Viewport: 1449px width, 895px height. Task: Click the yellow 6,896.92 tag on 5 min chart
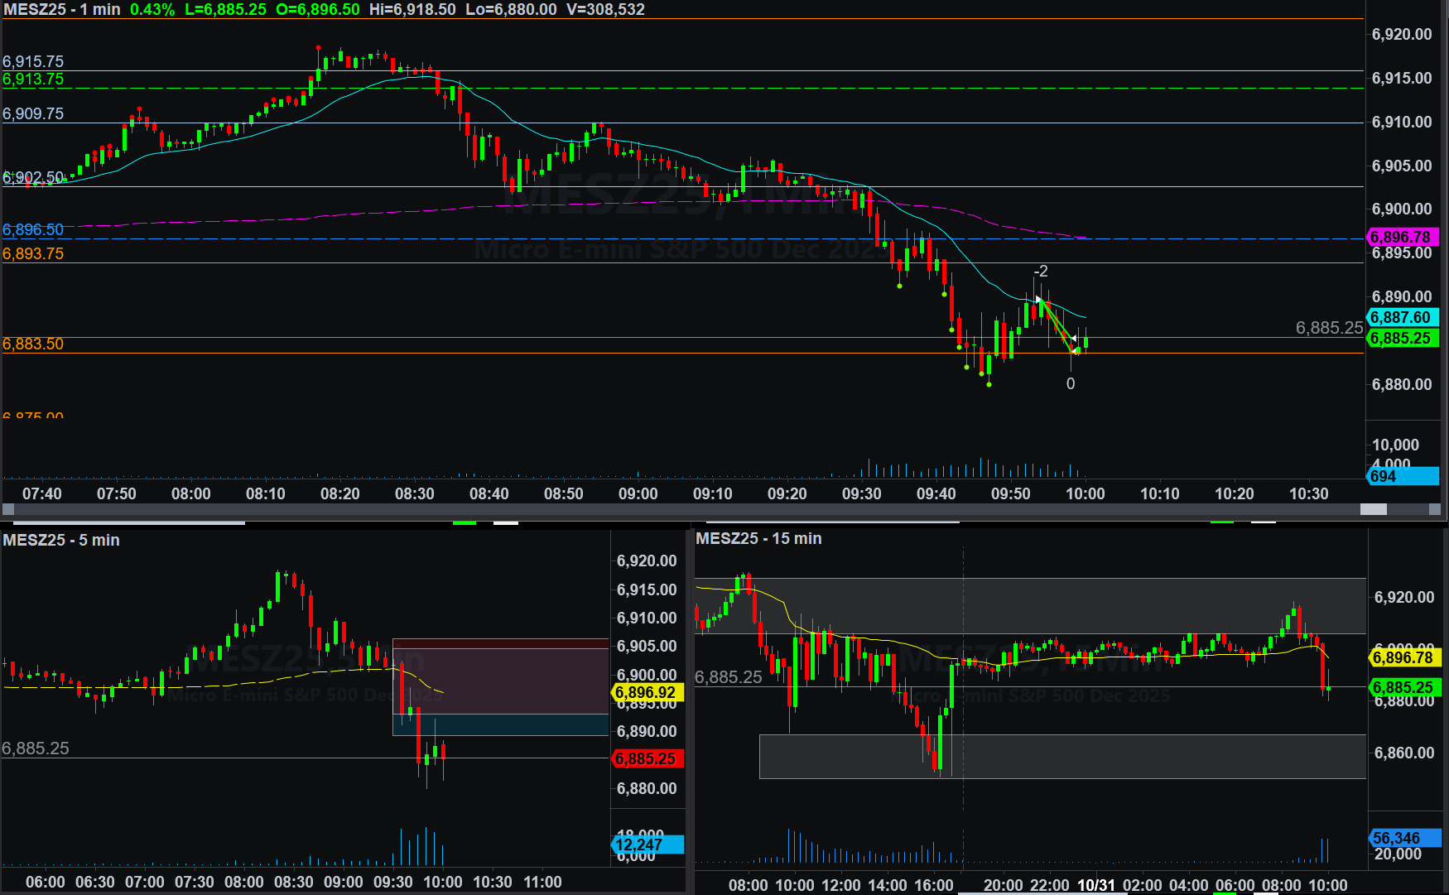647,693
